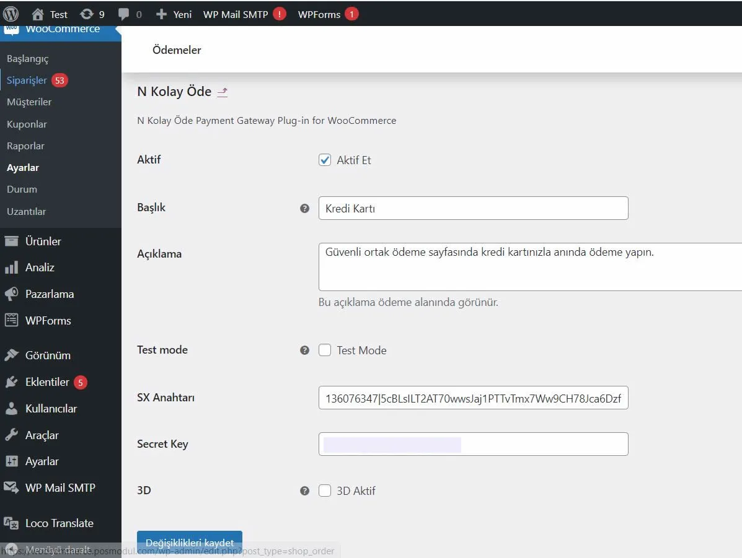Open WP Mail SMTP link in admin bar

click(236, 14)
